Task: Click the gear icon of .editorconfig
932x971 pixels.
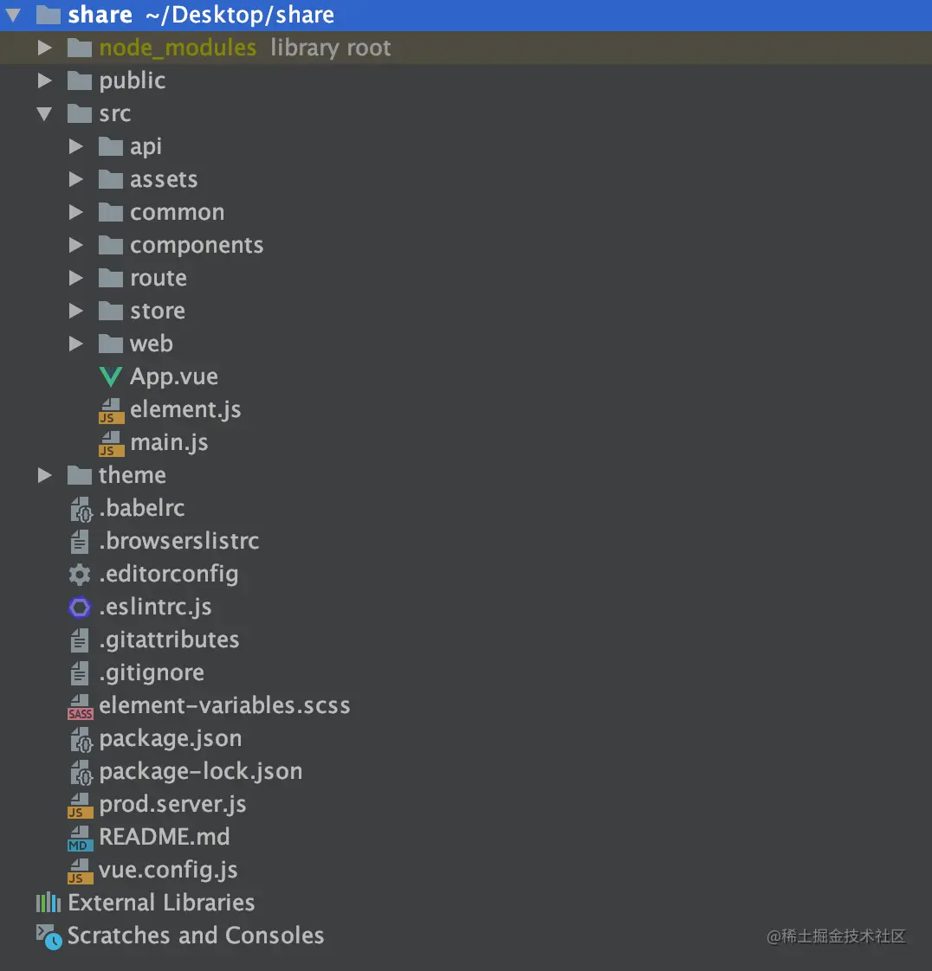Action: click(x=80, y=574)
